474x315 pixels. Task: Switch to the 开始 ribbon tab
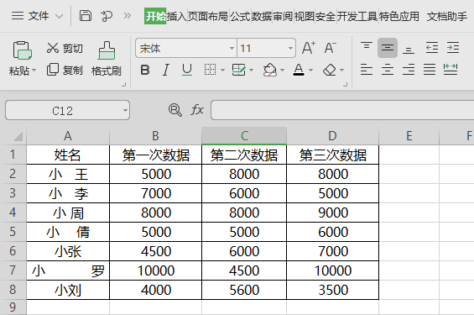click(x=155, y=16)
